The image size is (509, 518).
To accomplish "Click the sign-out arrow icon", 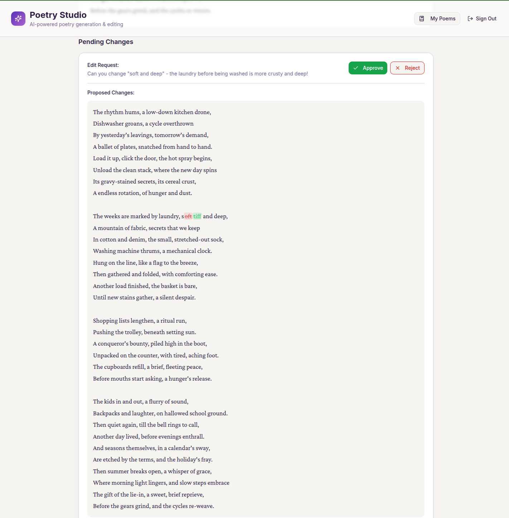I will 470,19.
